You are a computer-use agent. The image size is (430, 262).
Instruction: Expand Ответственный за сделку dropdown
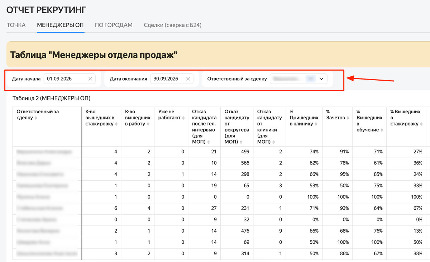pos(321,79)
